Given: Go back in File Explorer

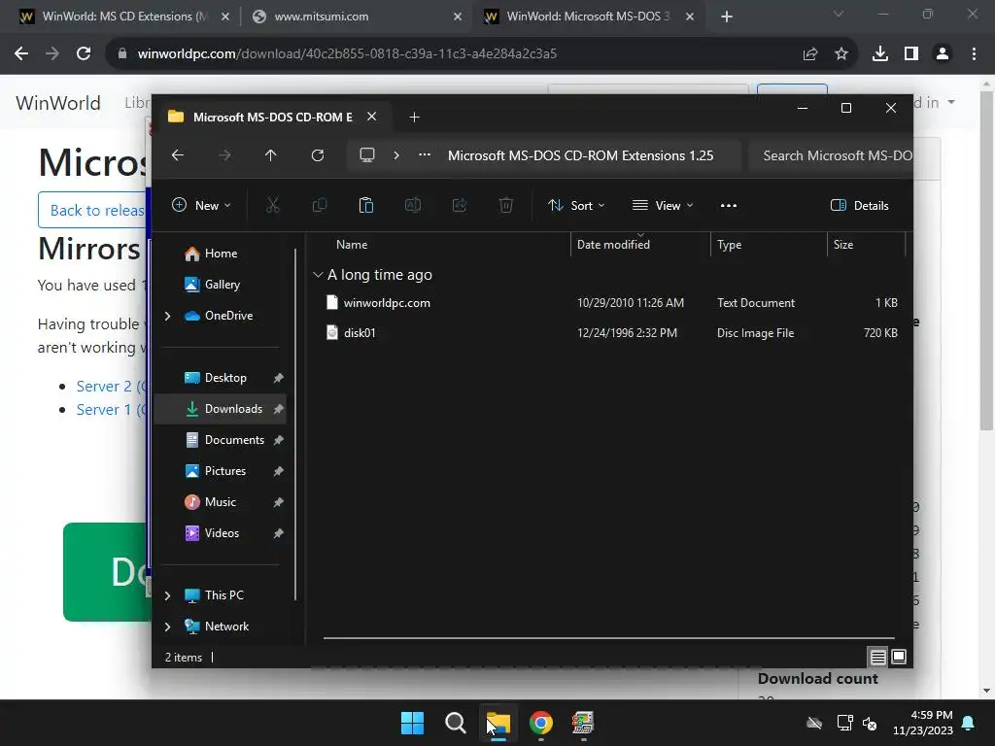Looking at the screenshot, I should click(178, 155).
